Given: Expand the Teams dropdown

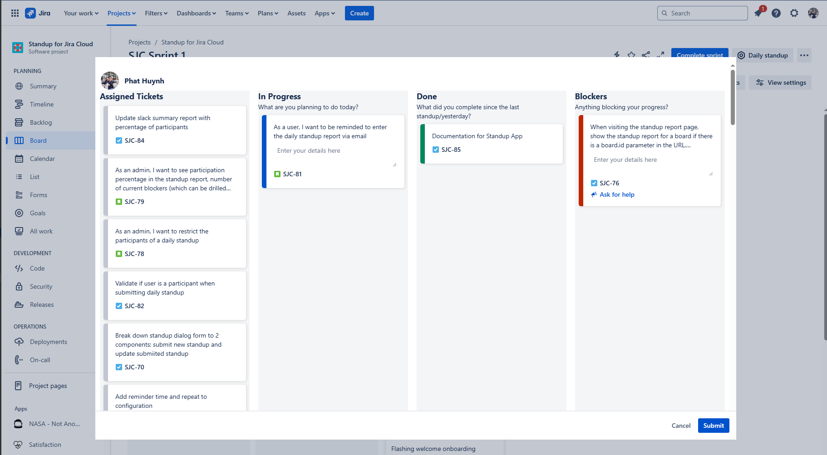Looking at the screenshot, I should point(237,13).
